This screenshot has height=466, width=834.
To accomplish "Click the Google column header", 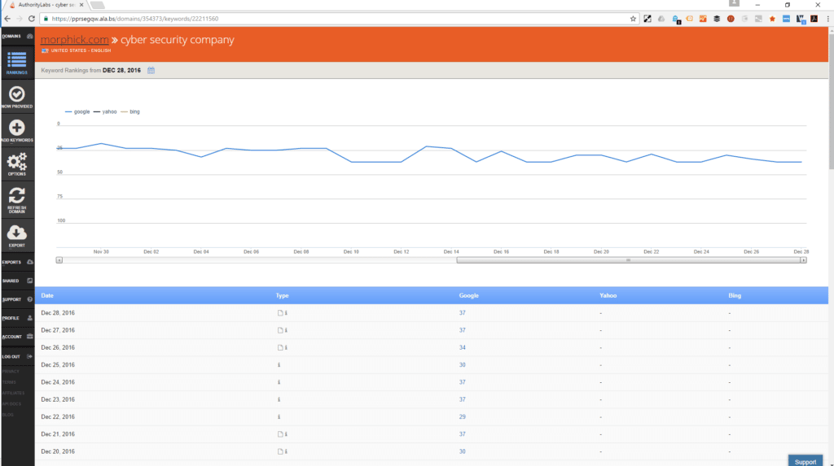I will [468, 295].
